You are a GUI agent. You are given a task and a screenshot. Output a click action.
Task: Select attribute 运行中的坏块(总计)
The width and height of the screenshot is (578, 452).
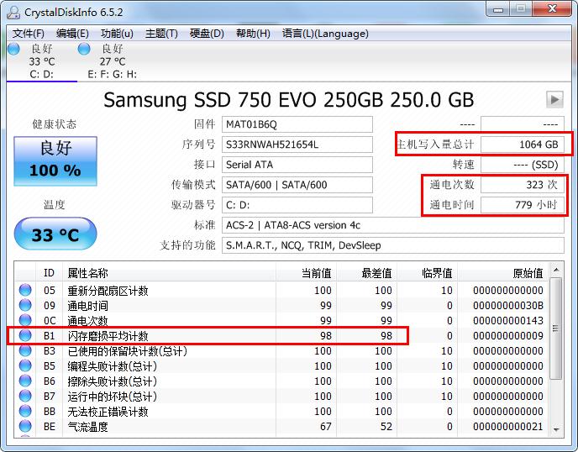112,397
